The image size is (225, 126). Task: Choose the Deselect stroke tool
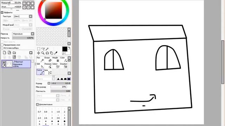(63, 65)
